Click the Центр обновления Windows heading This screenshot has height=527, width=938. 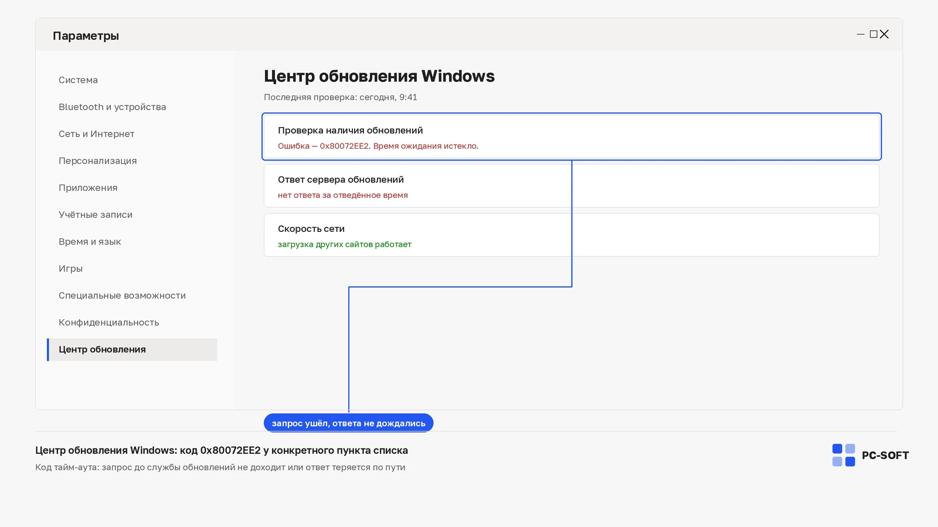point(379,76)
